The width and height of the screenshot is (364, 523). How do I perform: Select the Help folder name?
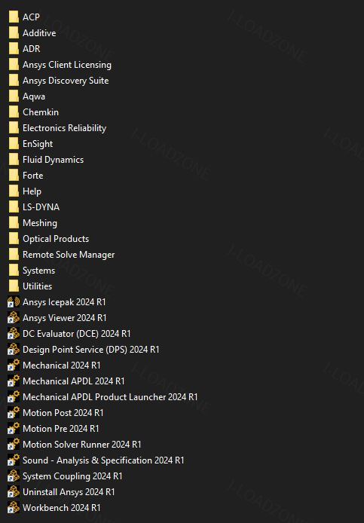pyautogui.click(x=32, y=191)
